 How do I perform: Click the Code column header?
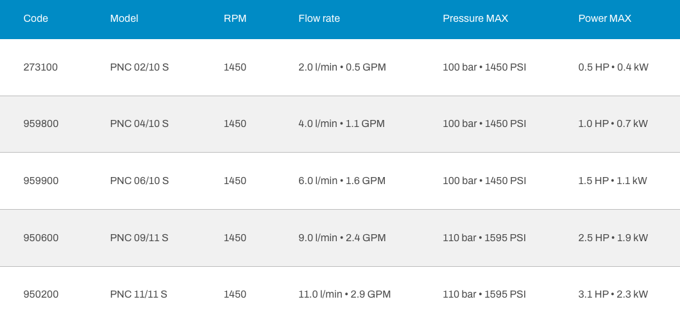click(x=36, y=19)
